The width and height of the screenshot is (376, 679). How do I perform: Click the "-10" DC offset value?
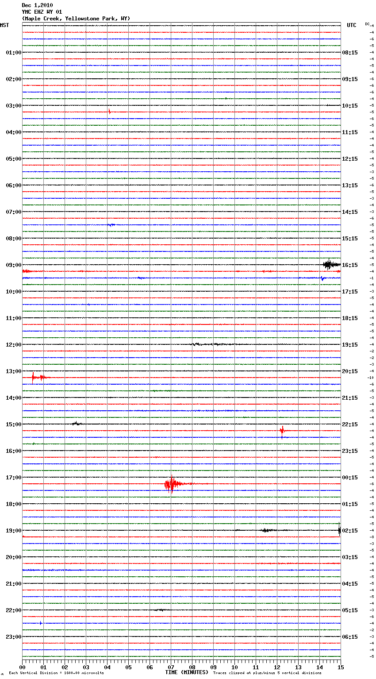point(371,378)
